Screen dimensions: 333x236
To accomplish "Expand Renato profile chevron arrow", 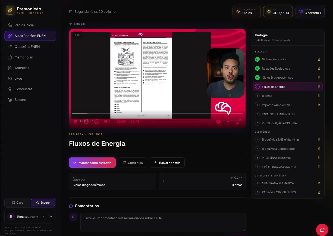I will pos(43,216).
